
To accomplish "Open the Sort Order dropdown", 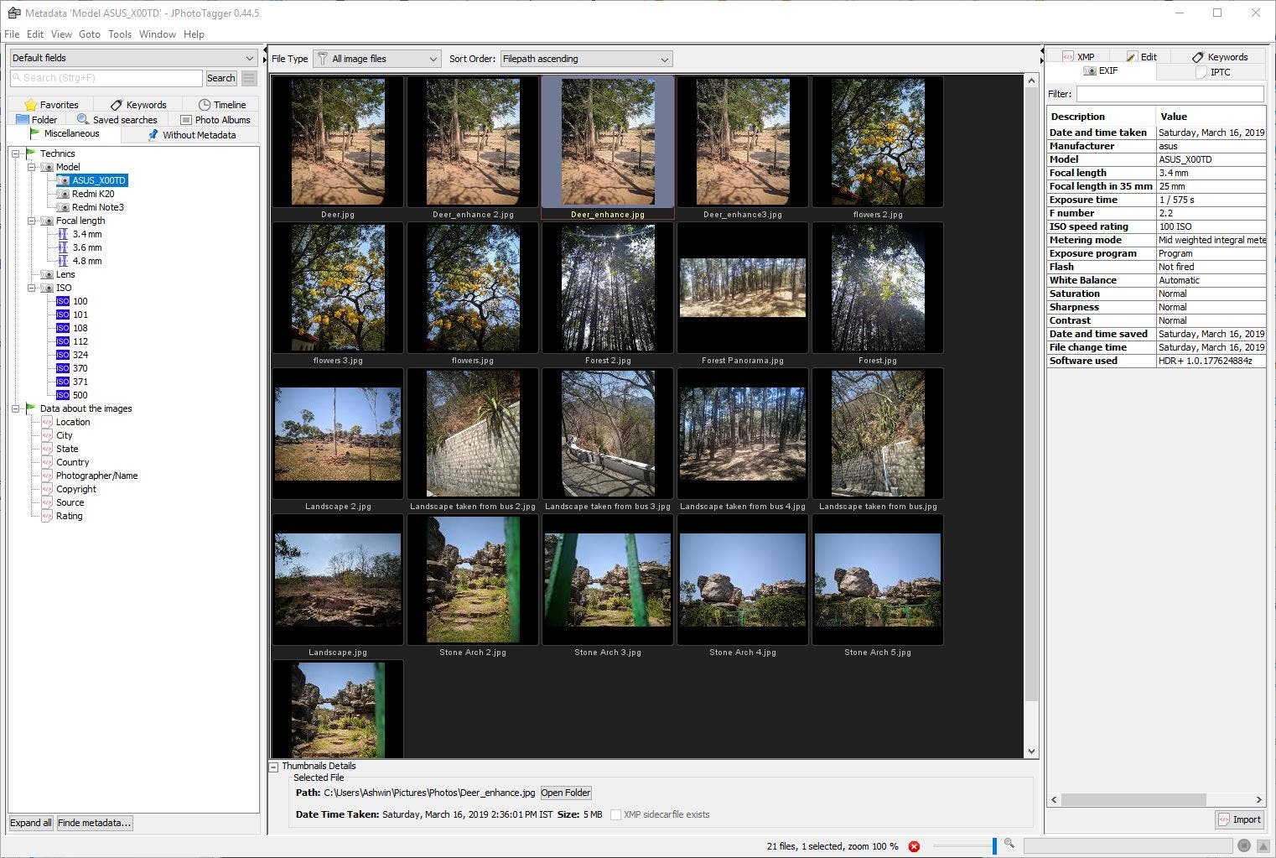I will tap(586, 59).
